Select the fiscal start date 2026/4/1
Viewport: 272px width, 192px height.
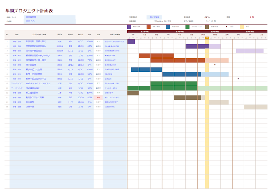[154, 17]
